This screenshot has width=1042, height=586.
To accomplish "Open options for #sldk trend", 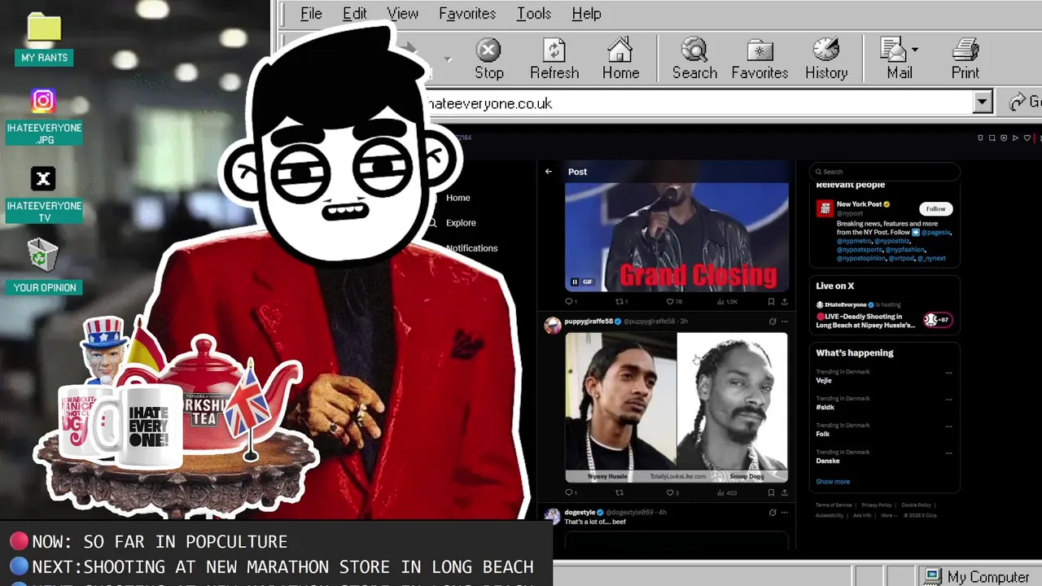I will coord(948,400).
